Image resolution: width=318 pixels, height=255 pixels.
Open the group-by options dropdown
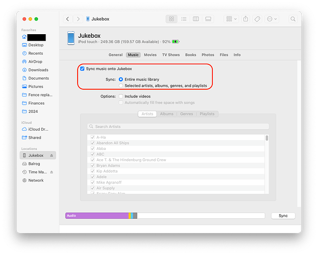click(x=231, y=19)
